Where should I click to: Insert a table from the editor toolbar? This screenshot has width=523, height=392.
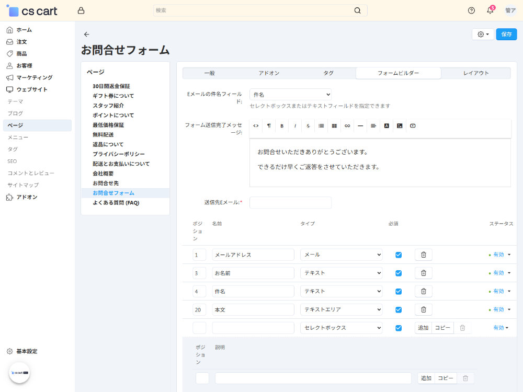[x=334, y=125]
